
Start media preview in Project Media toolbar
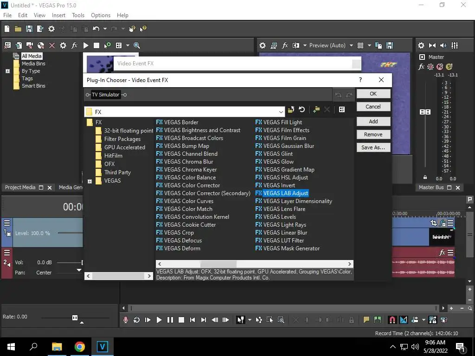pyautogui.click(x=86, y=45)
